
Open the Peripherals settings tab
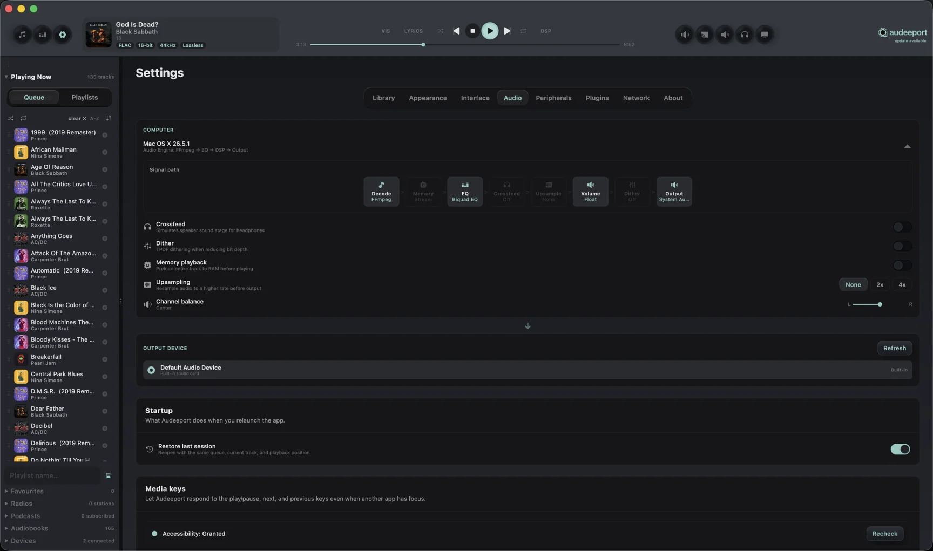click(553, 98)
